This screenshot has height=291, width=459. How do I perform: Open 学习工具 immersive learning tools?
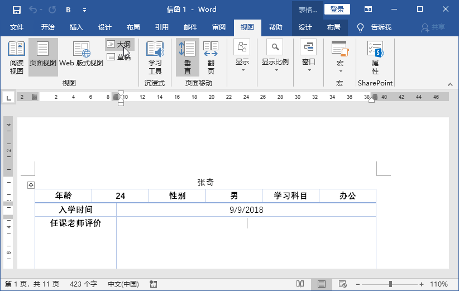point(155,58)
